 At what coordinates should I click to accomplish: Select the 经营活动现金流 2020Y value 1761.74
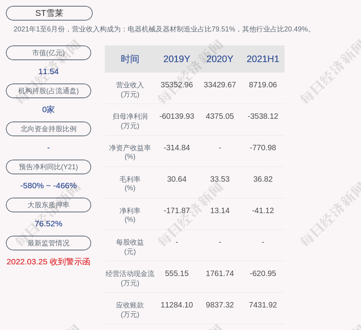pos(220,273)
